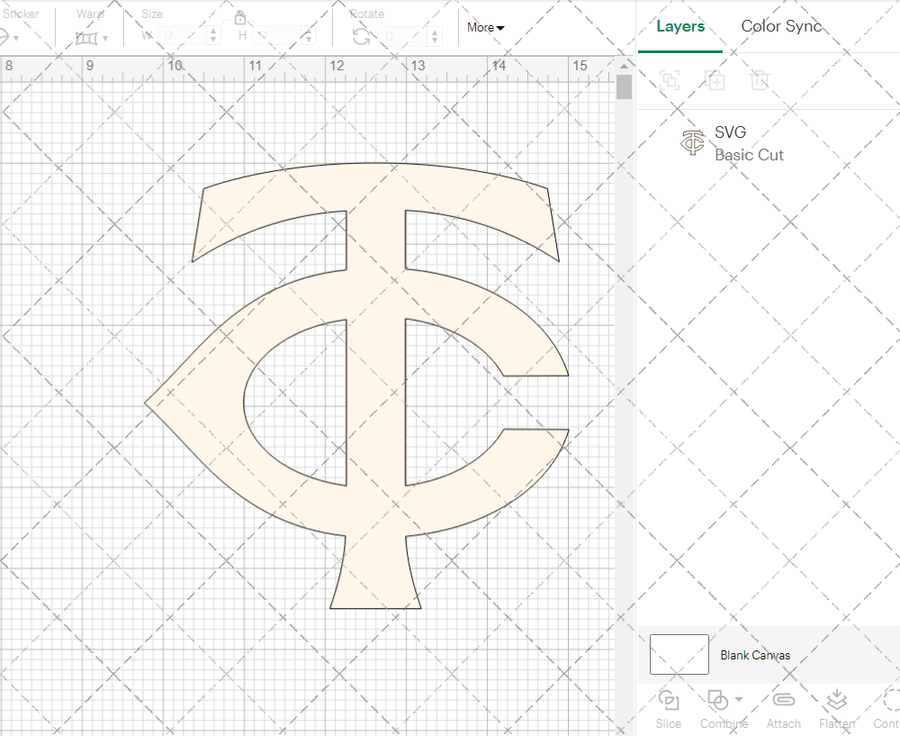Click the Width stepper arrows
900x736 pixels.
213,36
